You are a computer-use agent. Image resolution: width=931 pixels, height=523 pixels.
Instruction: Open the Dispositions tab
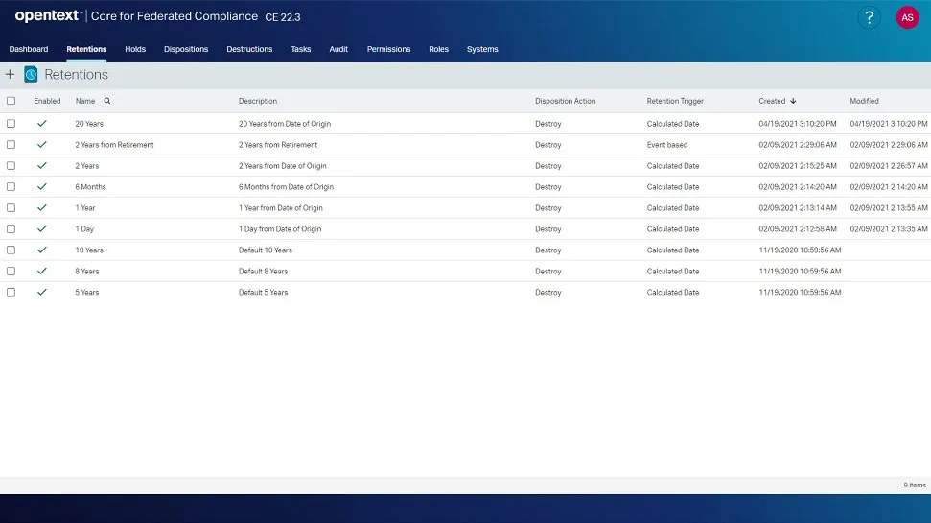click(186, 49)
